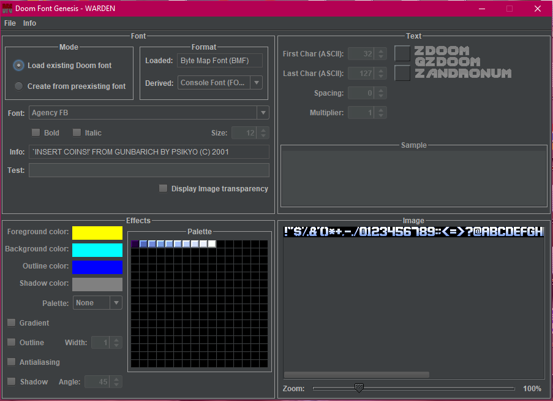Increase Outline Width value
Image resolution: width=553 pixels, height=401 pixels.
click(x=116, y=340)
